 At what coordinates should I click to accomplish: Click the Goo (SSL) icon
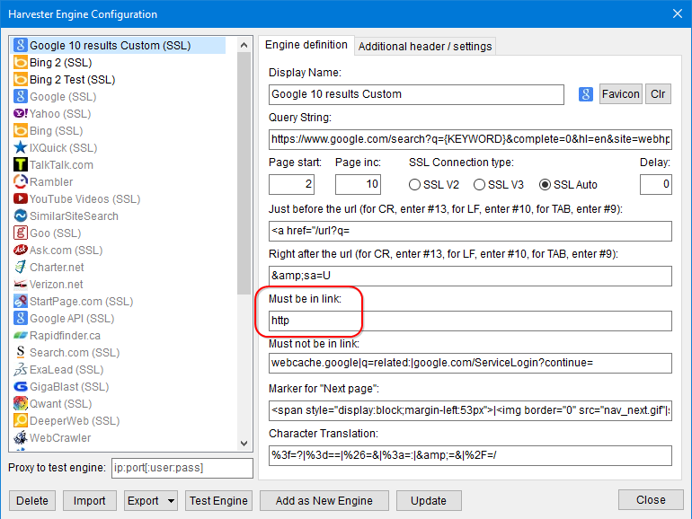tap(21, 233)
